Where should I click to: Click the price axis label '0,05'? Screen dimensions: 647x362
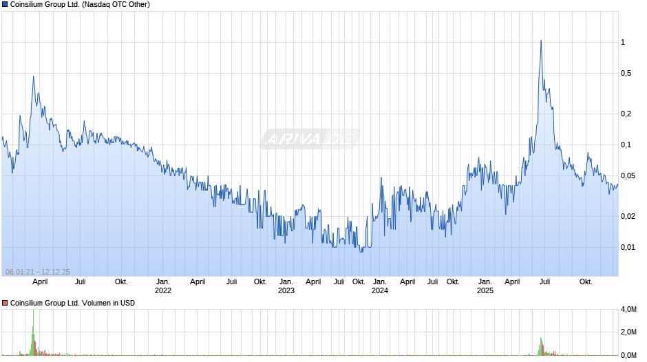[628, 176]
